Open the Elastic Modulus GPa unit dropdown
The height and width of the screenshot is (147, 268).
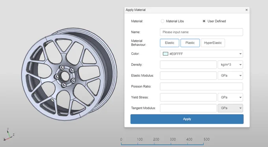coord(230,76)
